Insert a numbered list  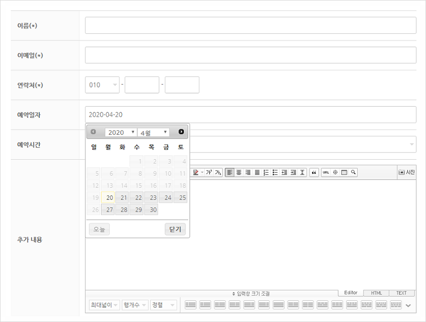266,172
